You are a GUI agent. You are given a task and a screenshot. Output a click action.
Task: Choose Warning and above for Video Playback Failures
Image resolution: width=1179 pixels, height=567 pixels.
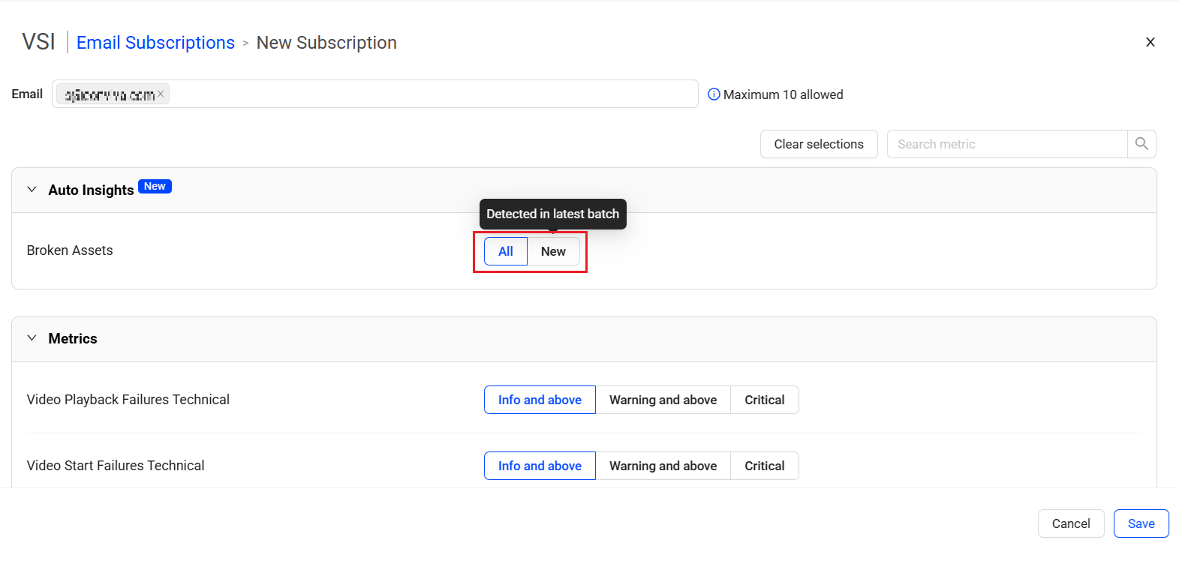pos(663,400)
